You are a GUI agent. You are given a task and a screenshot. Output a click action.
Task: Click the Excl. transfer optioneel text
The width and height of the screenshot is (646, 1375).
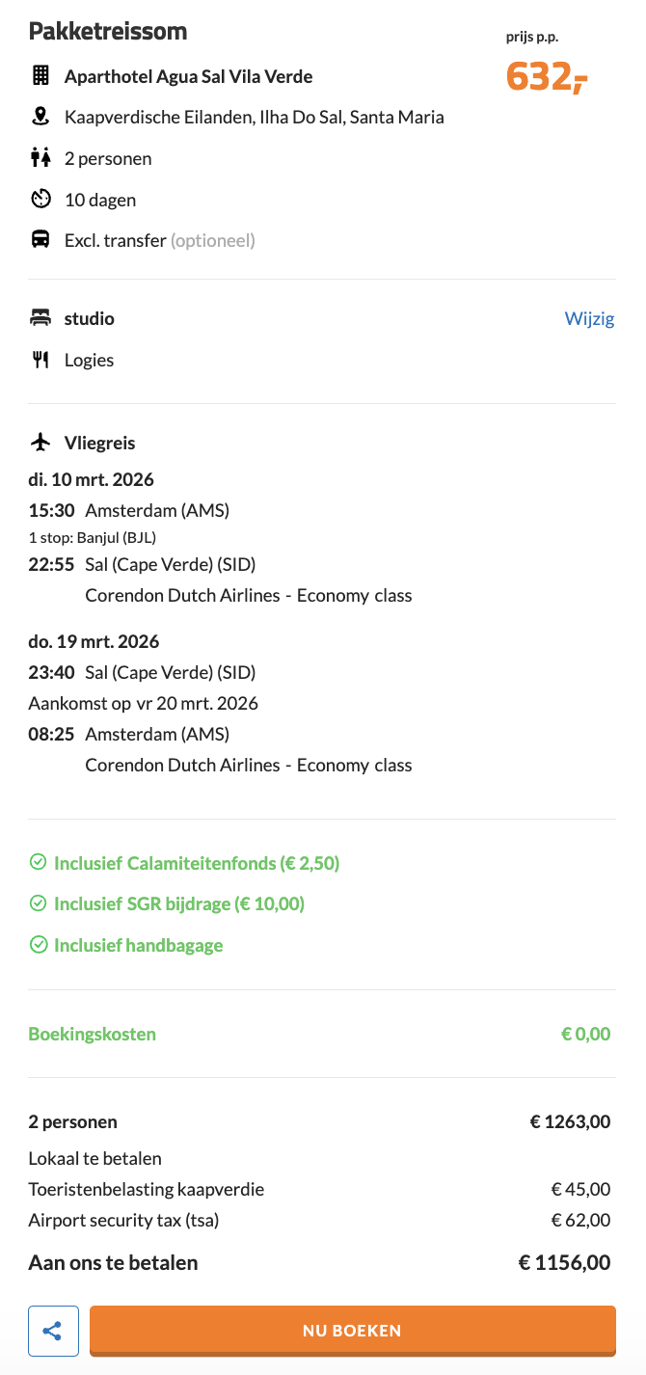coord(160,240)
